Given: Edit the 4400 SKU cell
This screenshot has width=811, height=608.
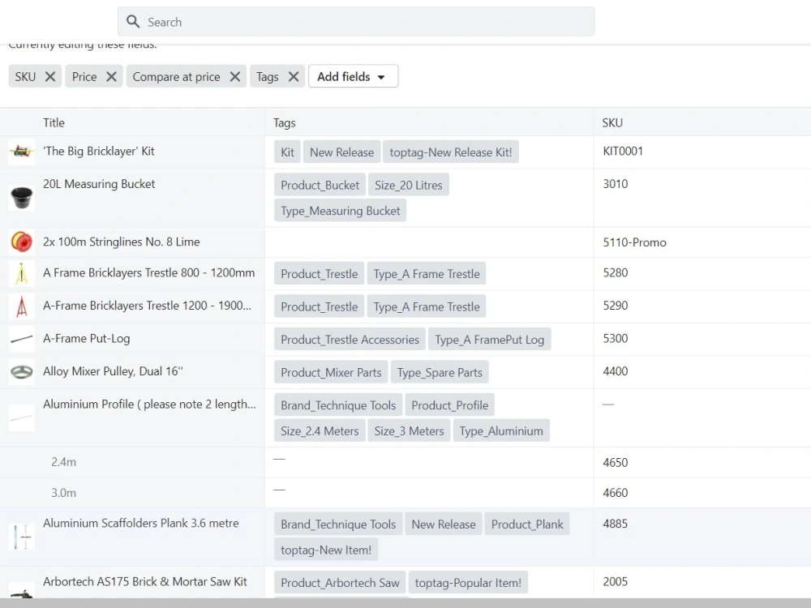Looking at the screenshot, I should coord(702,372).
